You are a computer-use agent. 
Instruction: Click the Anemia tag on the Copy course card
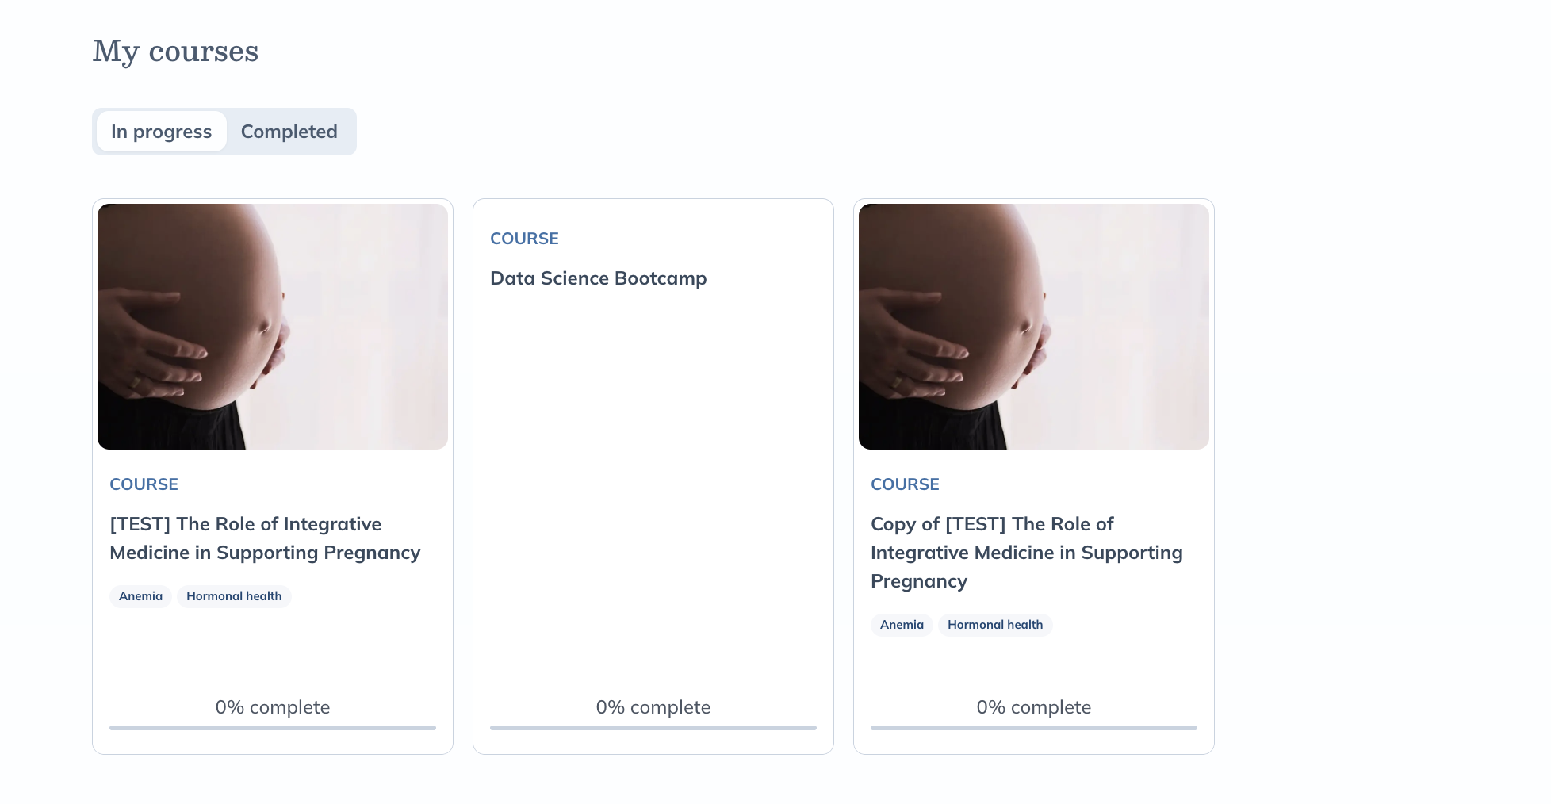coord(902,625)
